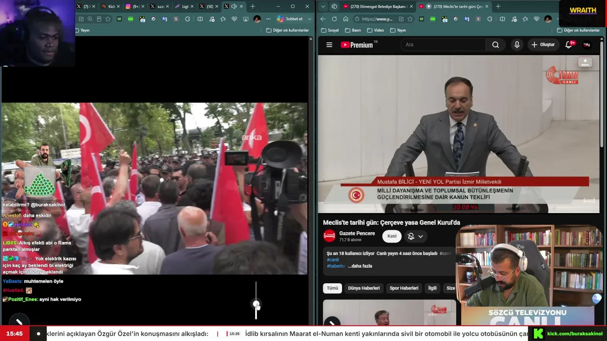607x341 pixels.
Task: Open the Basın bookmarks folder
Action: (x=352, y=30)
